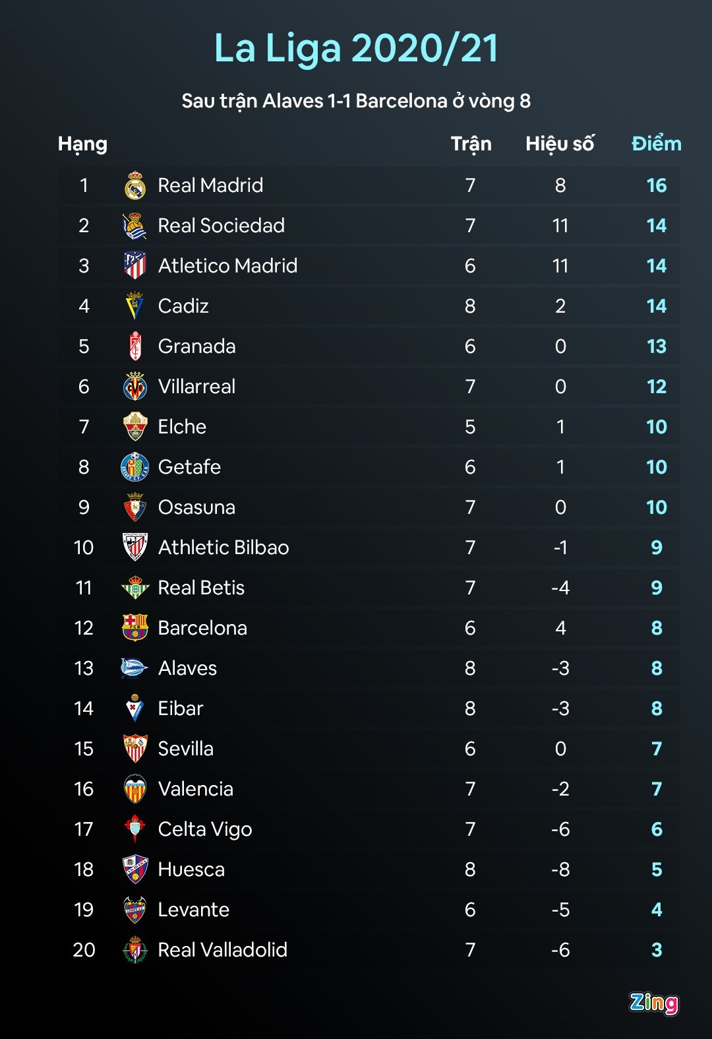The height and width of the screenshot is (1039, 712).
Task: Click the Trận column header
Action: coord(471,144)
